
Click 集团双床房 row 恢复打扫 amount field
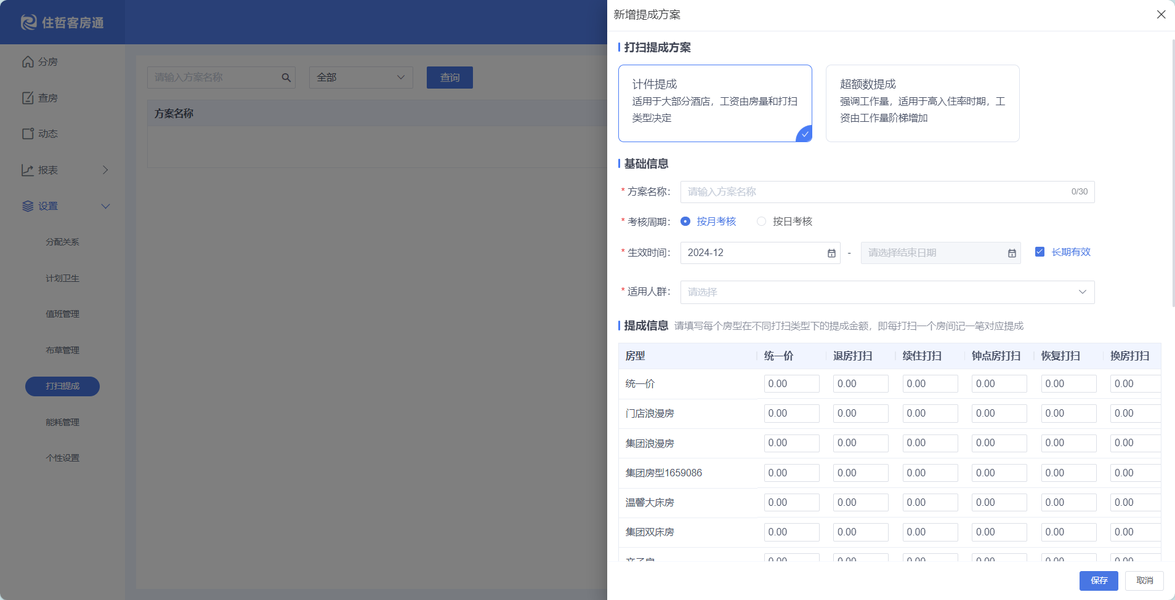[1068, 532]
